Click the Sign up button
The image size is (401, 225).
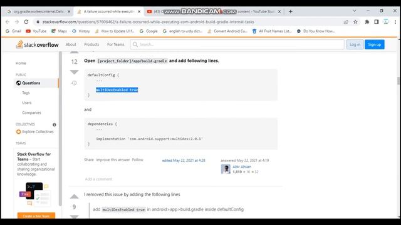[375, 44]
